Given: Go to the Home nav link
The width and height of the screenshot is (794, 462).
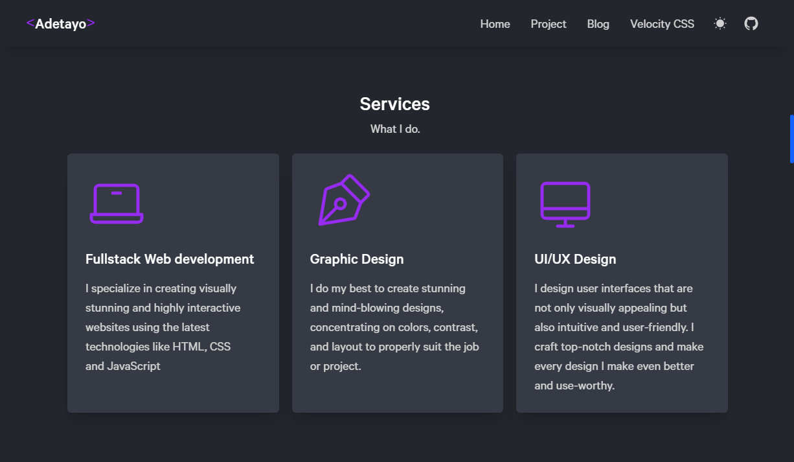Looking at the screenshot, I should [495, 24].
